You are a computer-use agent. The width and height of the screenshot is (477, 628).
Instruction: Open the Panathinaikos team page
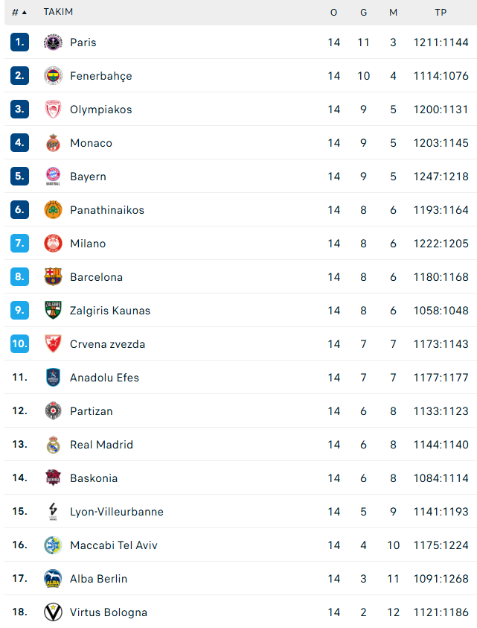click(107, 210)
